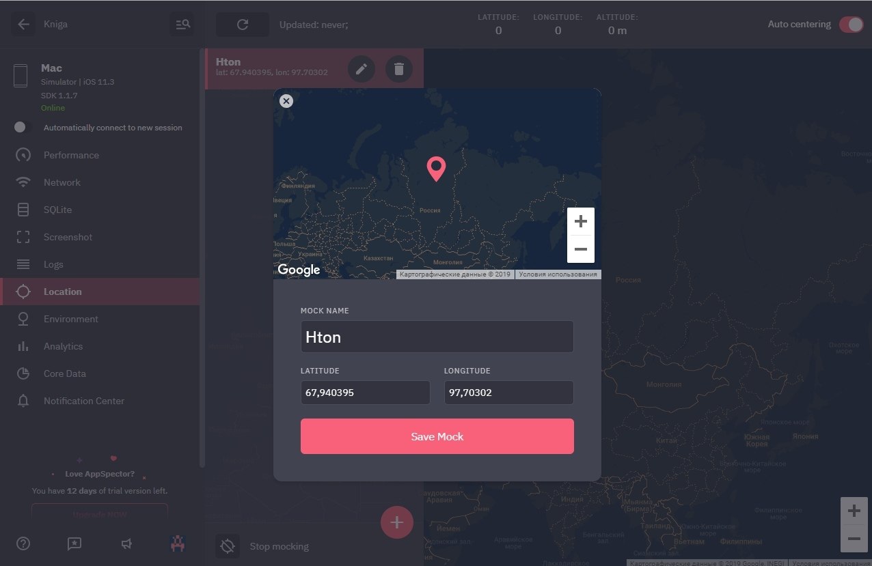Open the Performance monitor

point(71,155)
